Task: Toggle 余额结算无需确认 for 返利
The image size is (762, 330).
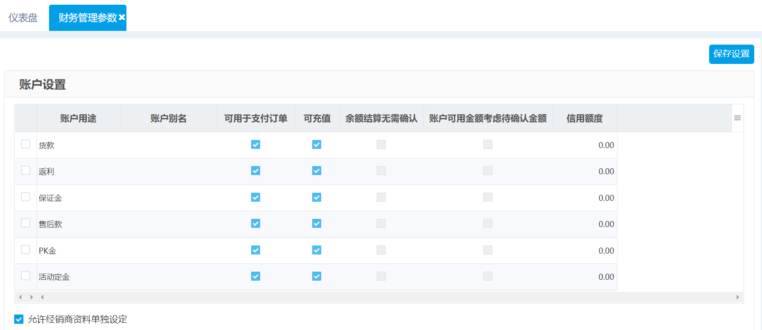Action: pos(381,171)
